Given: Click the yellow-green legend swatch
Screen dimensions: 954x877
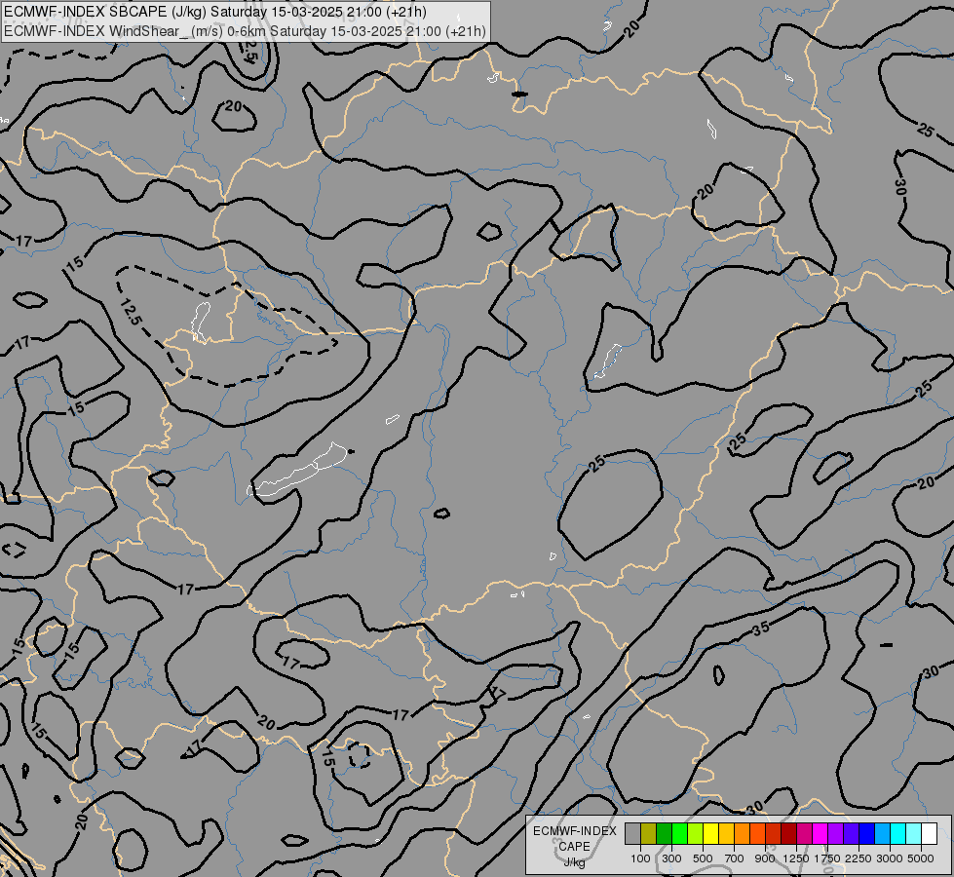Looking at the screenshot, I should (696, 833).
